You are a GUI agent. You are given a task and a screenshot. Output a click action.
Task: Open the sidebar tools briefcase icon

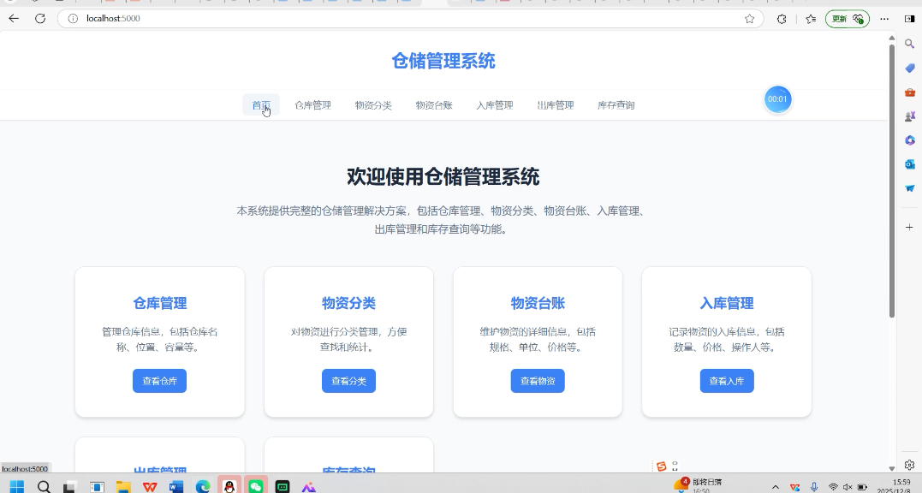click(910, 92)
